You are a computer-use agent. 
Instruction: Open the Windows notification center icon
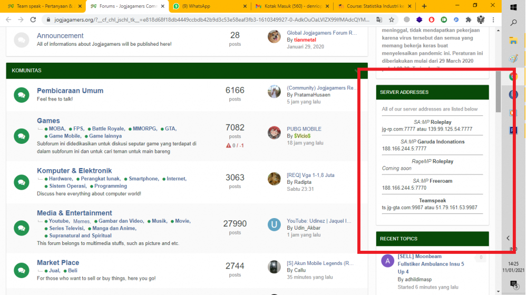click(x=513, y=285)
